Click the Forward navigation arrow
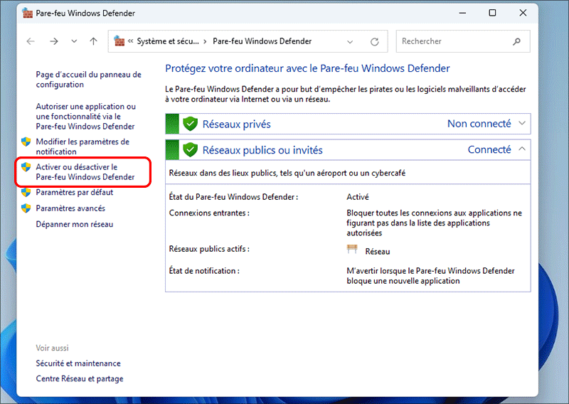 click(54, 41)
